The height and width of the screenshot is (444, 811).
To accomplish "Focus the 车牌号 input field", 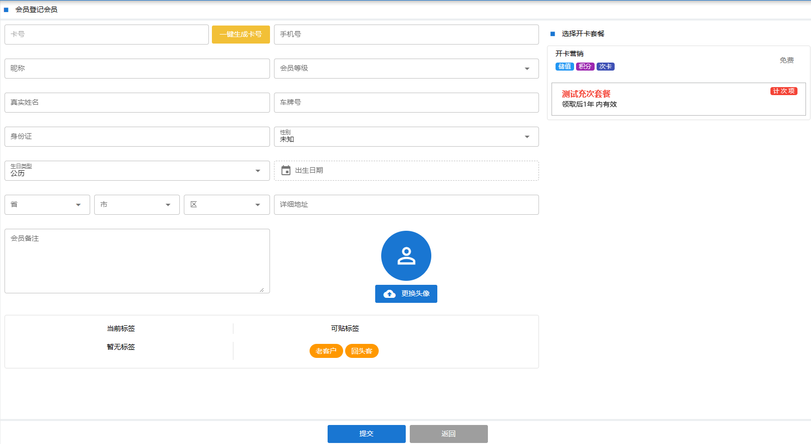I will tap(406, 103).
